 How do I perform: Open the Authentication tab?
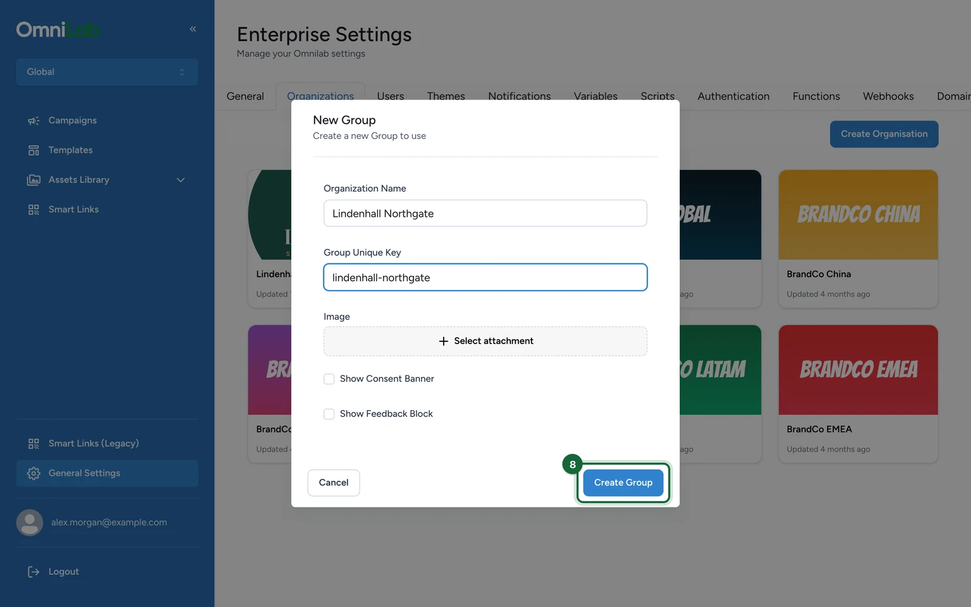[733, 97]
